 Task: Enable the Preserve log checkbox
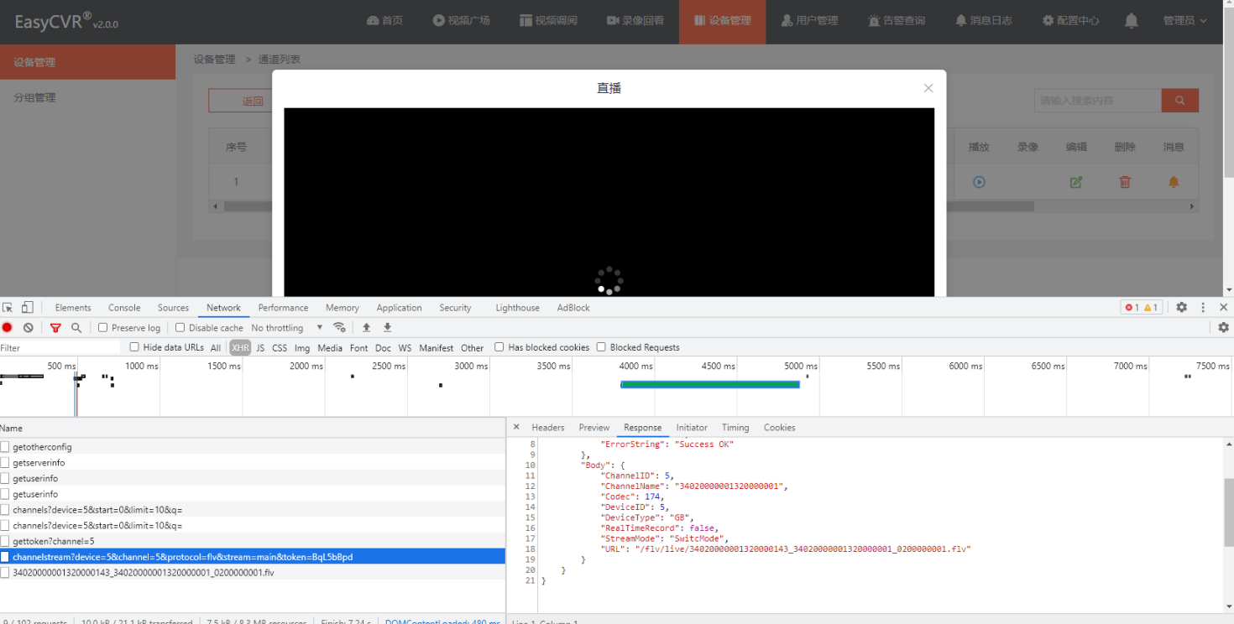point(103,328)
